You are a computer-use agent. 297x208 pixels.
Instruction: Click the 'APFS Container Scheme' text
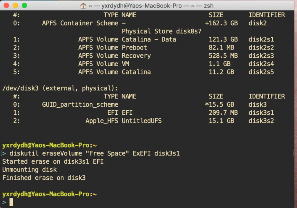pos(80,23)
